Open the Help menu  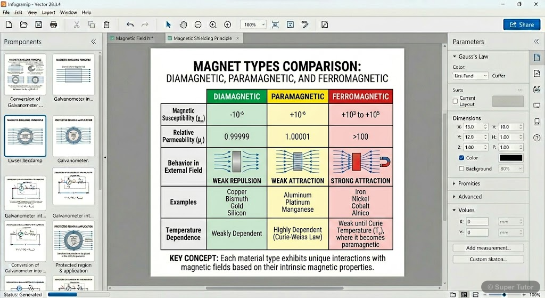pyautogui.click(x=87, y=12)
